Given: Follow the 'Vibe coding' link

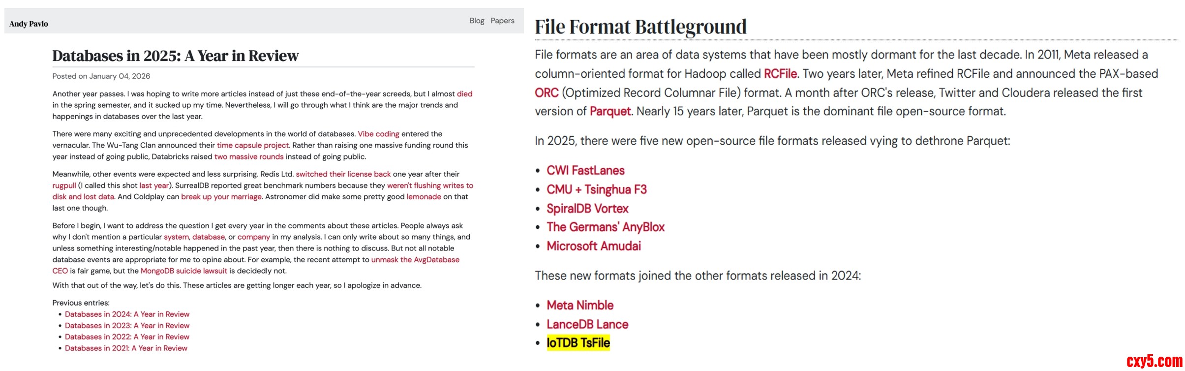Looking at the screenshot, I should click(378, 134).
